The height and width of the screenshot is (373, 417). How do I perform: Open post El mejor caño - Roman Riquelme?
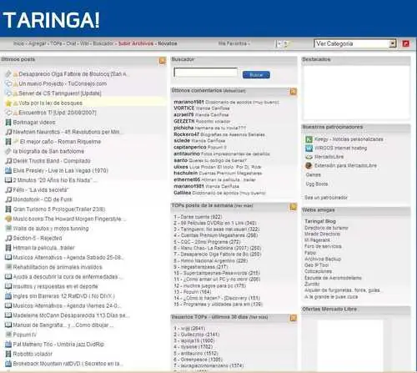pyautogui.click(x=60, y=142)
